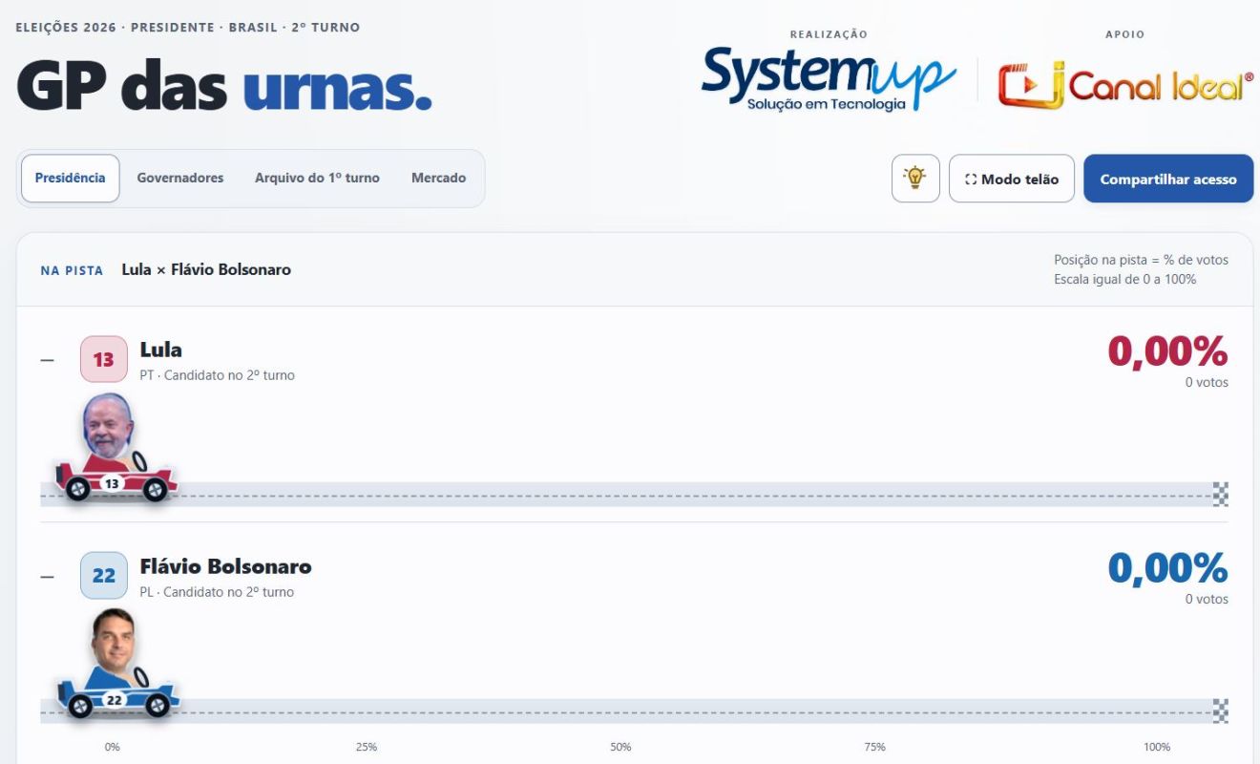Open the Canal Ideal sponsor logo

tap(1126, 85)
